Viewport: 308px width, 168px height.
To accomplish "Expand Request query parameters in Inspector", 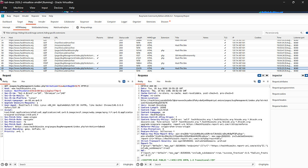I will [x=283, y=88].
